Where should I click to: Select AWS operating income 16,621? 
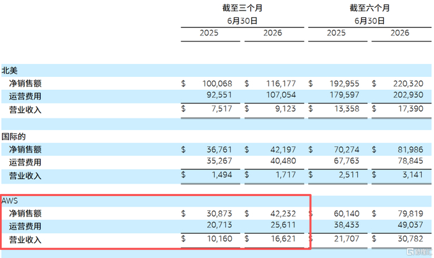283,239
